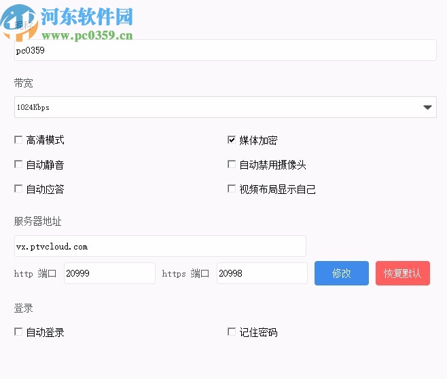The image size is (447, 379).
Task: Click the nickname field containing pc0359
Action: tap(226, 50)
